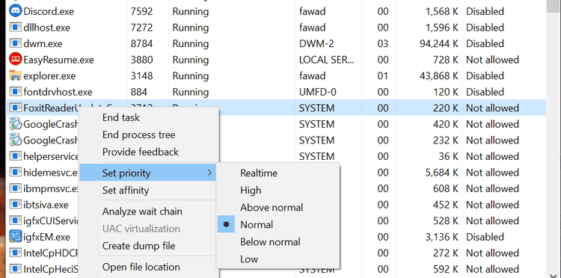Click the IntelCpHDCP process icon
This screenshot has height=278, width=561.
[15, 253]
